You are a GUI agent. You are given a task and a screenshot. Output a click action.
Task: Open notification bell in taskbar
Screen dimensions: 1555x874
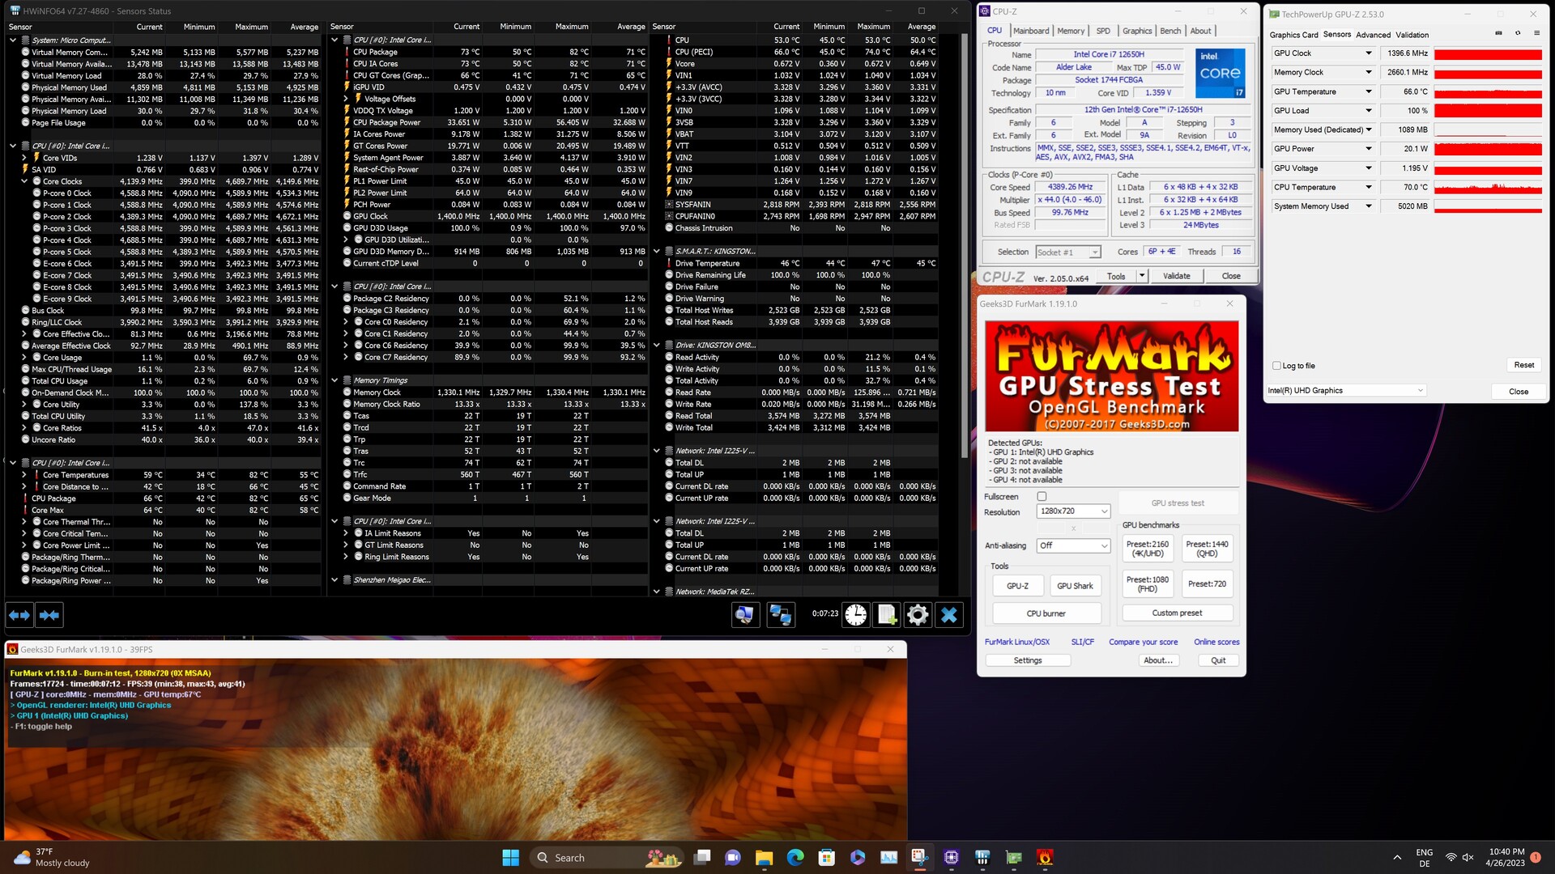pos(1536,858)
